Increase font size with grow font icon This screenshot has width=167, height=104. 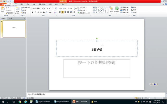click(50, 8)
